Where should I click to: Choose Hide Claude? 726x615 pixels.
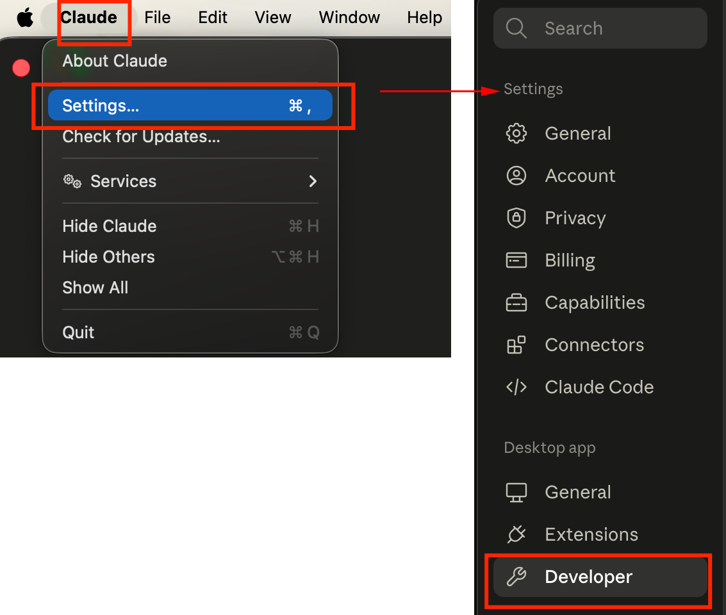(190, 226)
